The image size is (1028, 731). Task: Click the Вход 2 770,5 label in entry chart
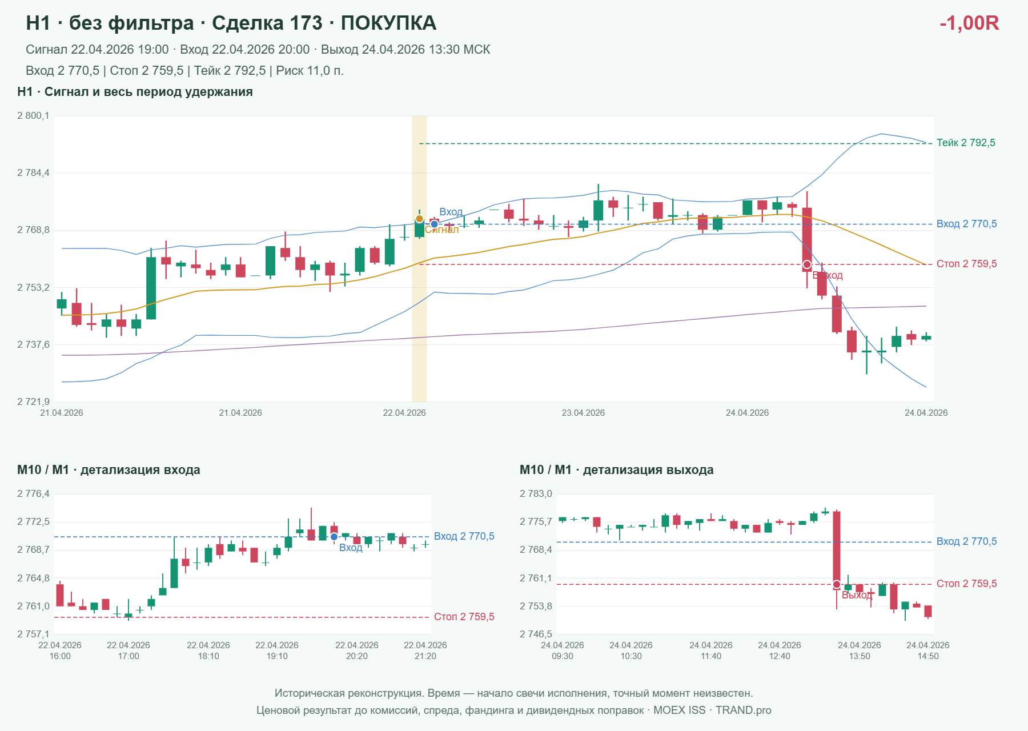[x=464, y=536]
